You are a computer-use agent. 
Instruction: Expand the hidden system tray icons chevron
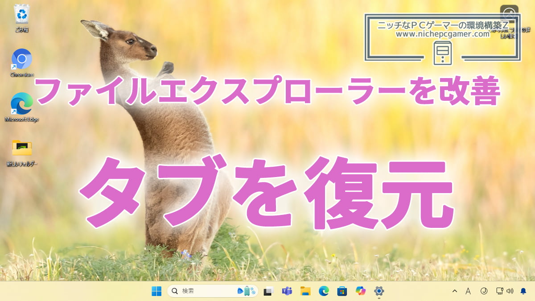point(455,291)
